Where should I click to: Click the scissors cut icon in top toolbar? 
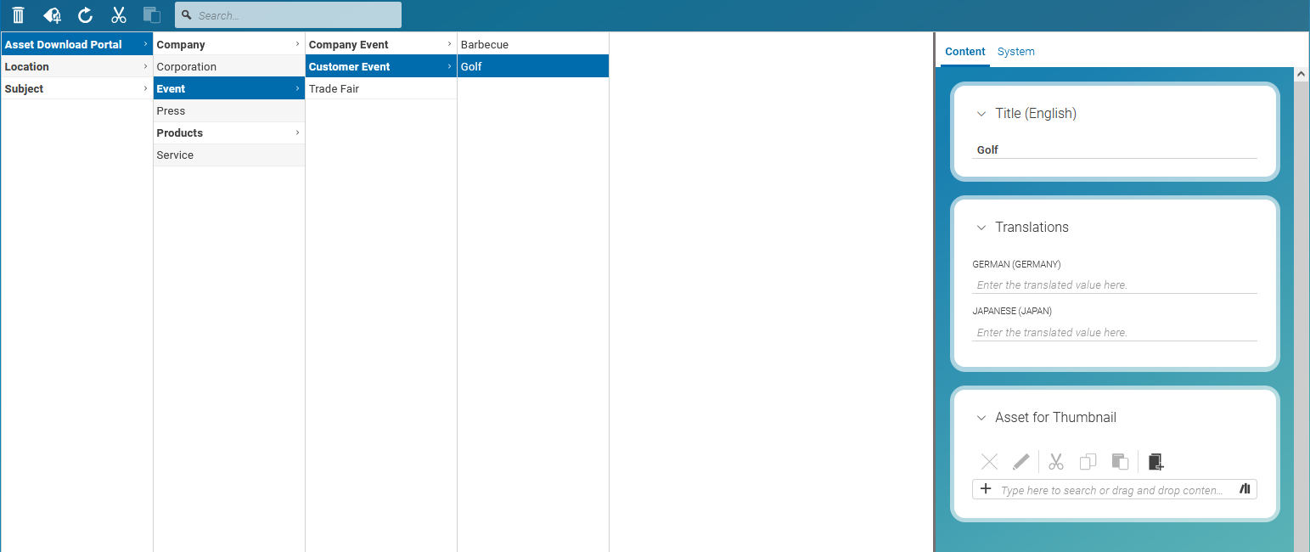pyautogui.click(x=119, y=15)
